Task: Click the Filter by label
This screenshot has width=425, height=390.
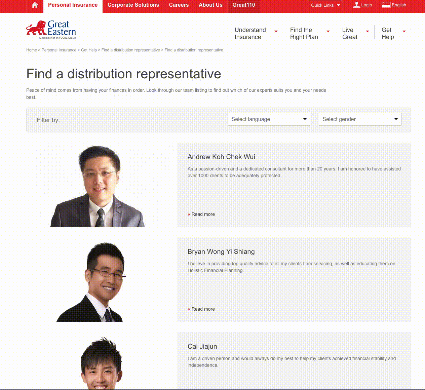Action: [x=48, y=120]
